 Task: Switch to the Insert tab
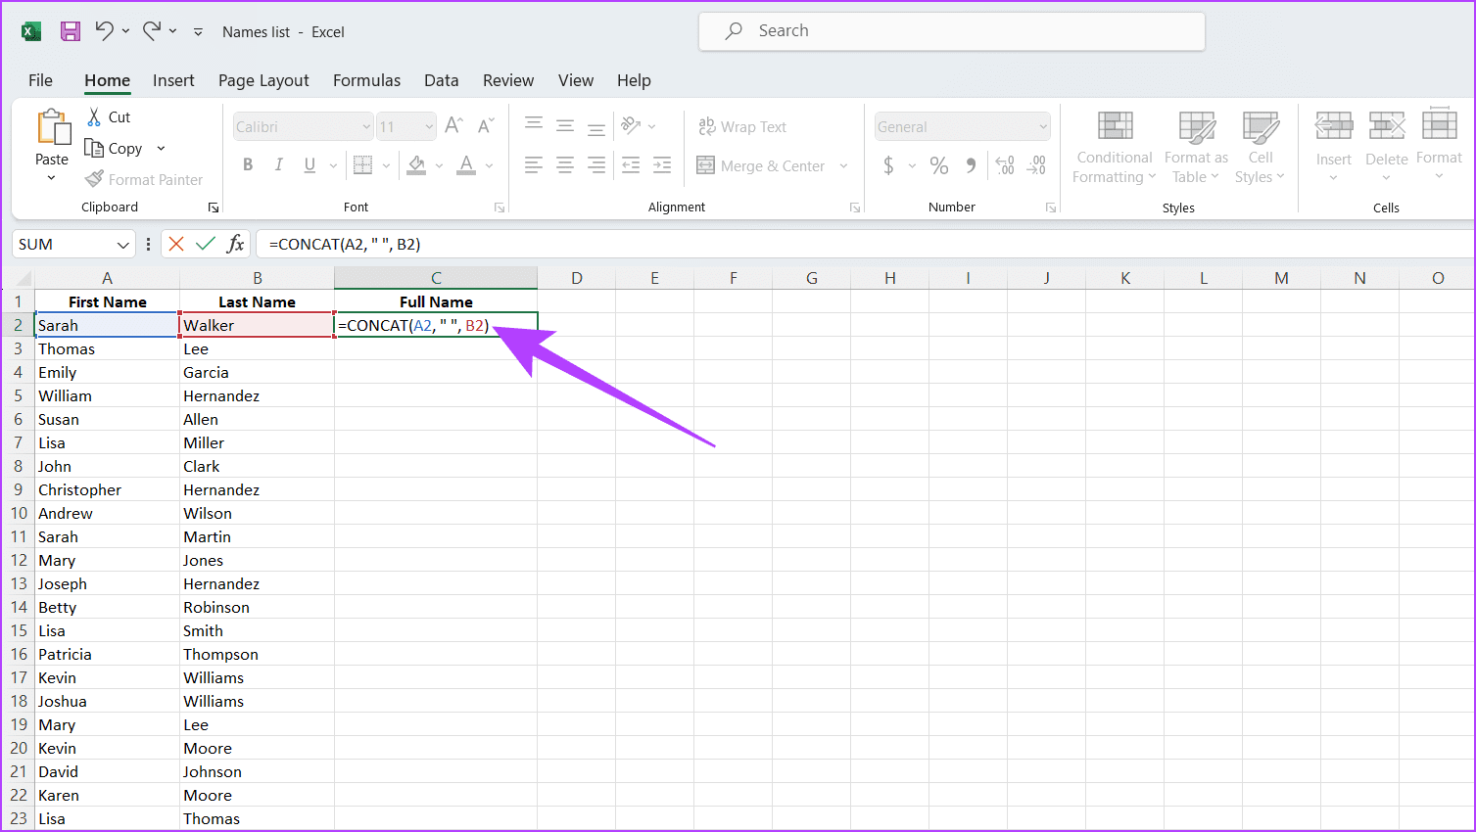173,80
